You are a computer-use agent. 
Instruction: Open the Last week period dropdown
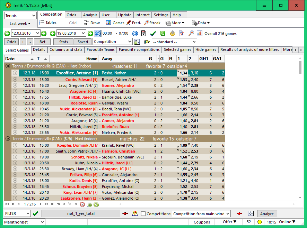(20, 24)
